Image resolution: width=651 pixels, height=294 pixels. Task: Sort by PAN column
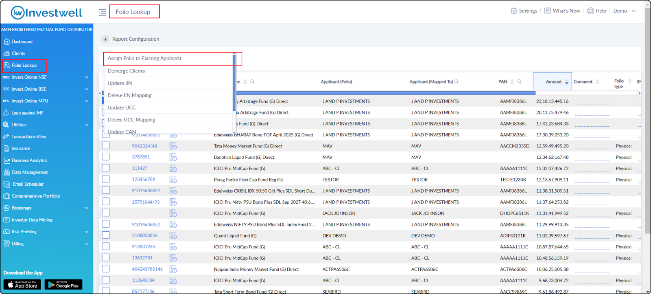(512, 82)
